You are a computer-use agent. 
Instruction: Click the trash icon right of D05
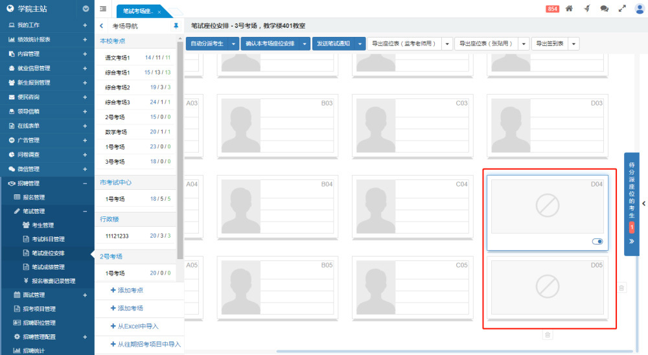(x=621, y=288)
